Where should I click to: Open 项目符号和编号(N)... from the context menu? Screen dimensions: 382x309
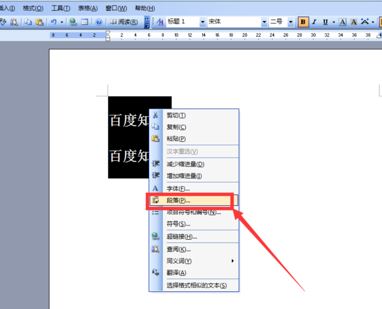[194, 212]
